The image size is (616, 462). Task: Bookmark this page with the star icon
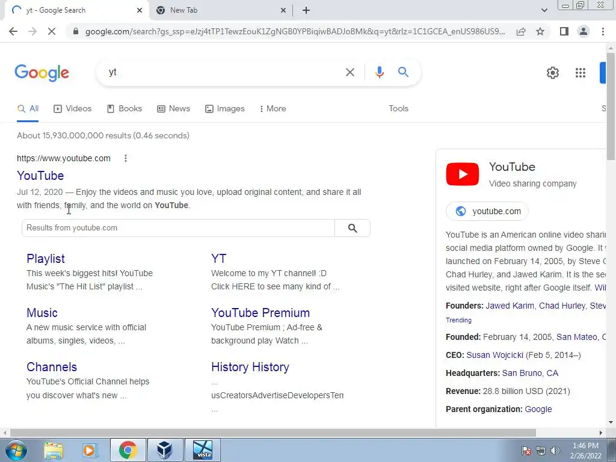click(540, 31)
